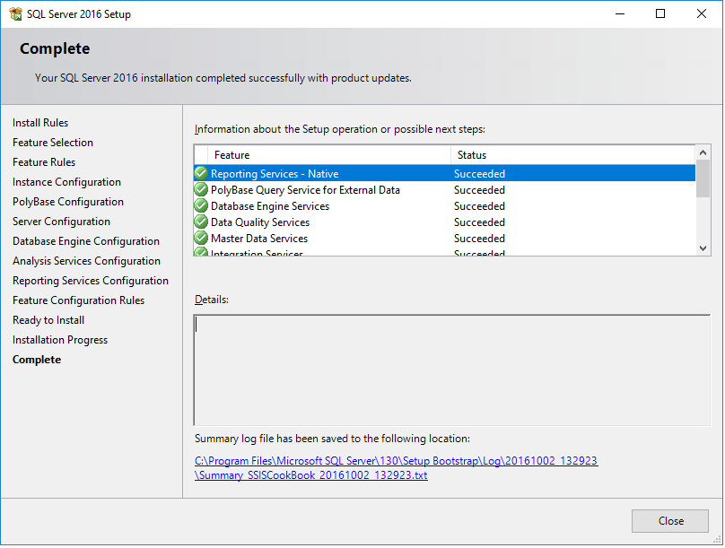This screenshot has width=725, height=548.
Task: Click green check icon beside Reporting Services - Native
Action: [x=201, y=173]
